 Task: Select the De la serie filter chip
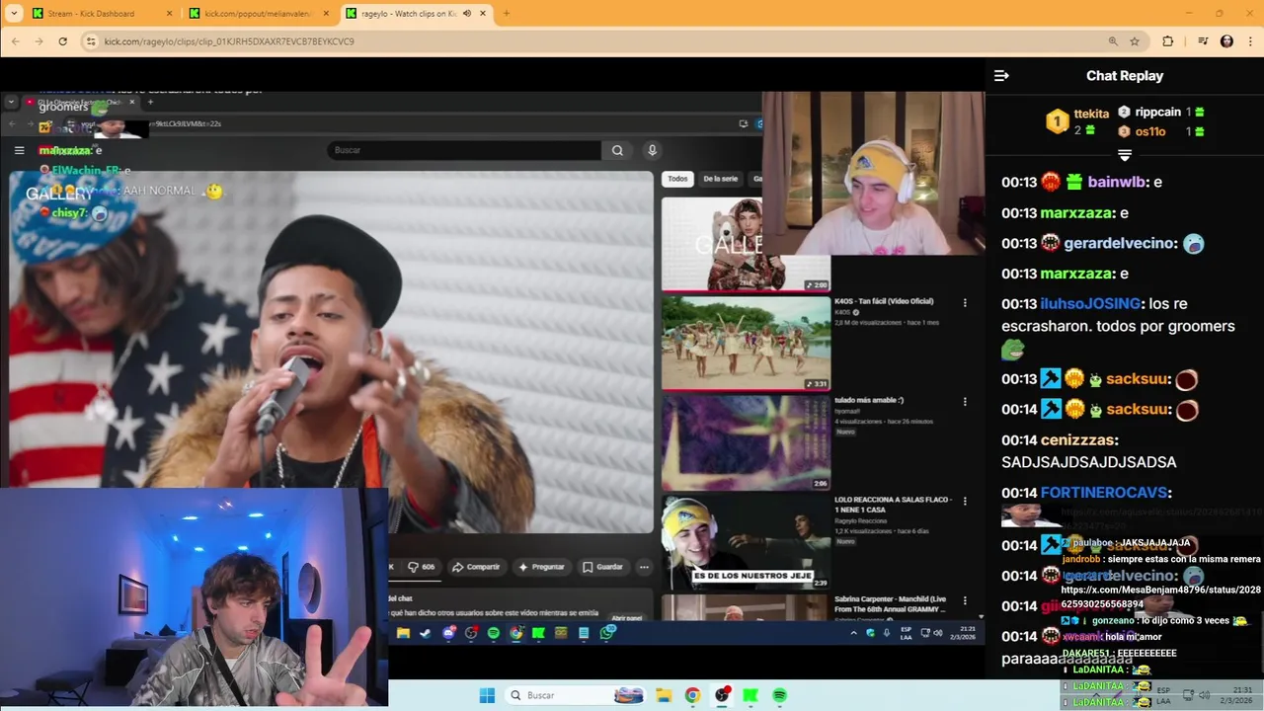point(721,179)
